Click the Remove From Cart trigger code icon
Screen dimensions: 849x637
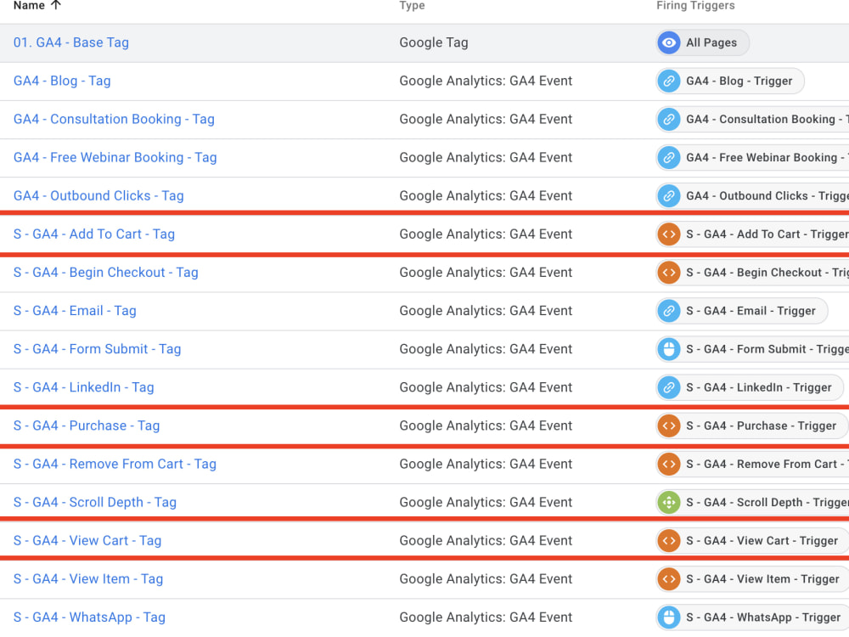669,465
